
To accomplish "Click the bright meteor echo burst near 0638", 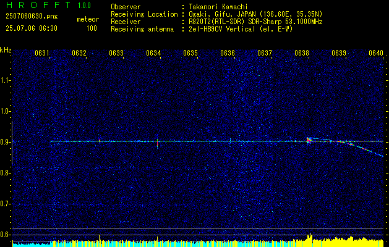I will tap(309, 140).
